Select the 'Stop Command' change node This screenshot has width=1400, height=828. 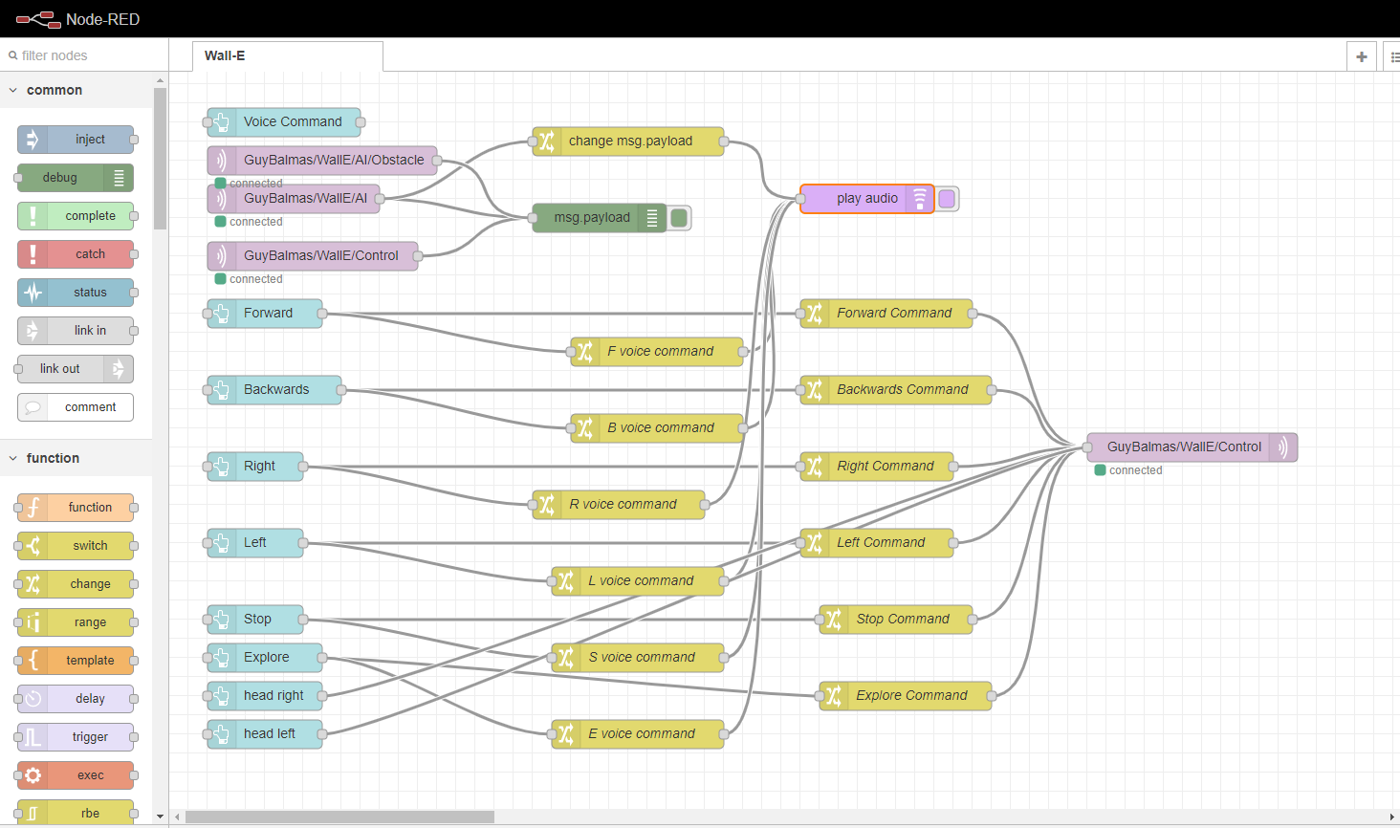point(896,620)
